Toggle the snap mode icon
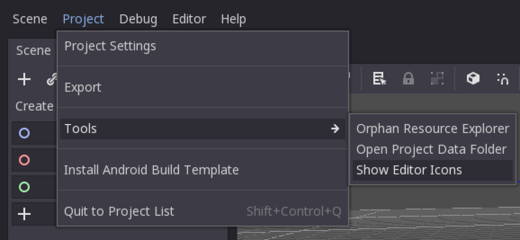Viewport: 520px width, 240px height. 502,79
